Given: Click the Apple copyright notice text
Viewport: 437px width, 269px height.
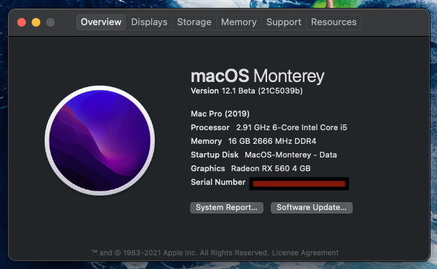Looking at the screenshot, I should (x=180, y=252).
